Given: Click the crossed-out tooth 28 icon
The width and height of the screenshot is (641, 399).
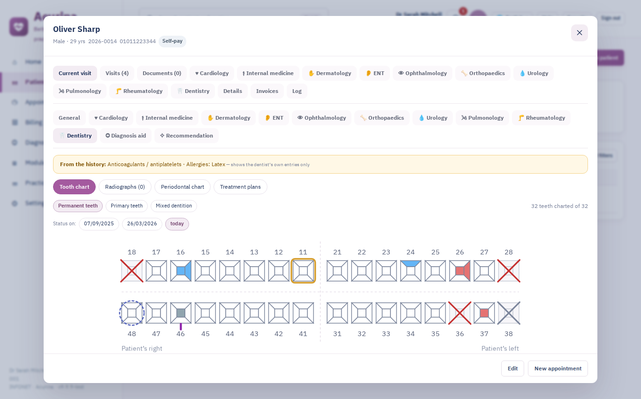Looking at the screenshot, I should click(509, 271).
